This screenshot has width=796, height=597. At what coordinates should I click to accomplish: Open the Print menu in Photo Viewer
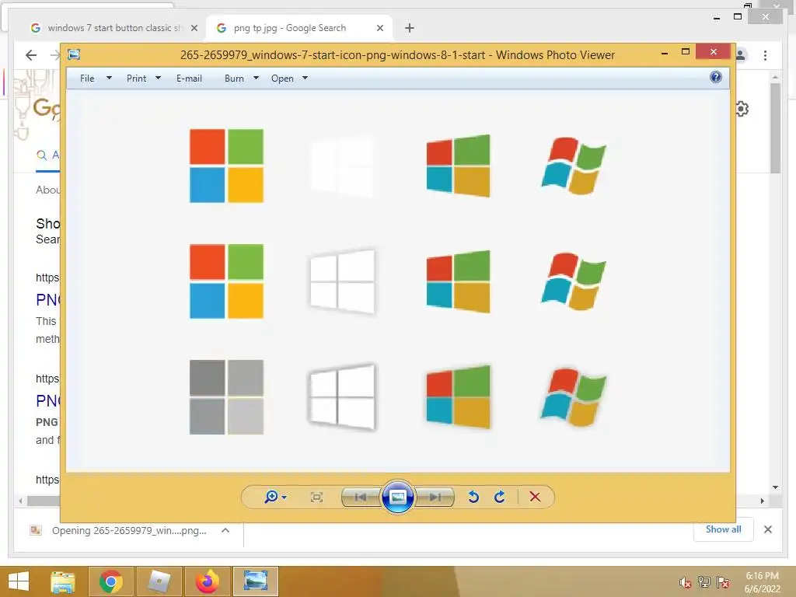pyautogui.click(x=137, y=79)
